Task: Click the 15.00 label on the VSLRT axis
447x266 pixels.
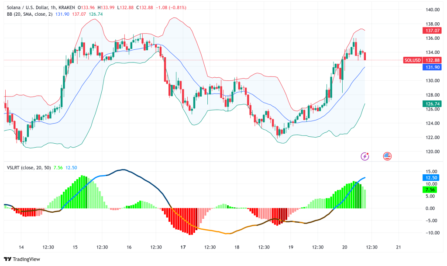Action: [x=431, y=172]
